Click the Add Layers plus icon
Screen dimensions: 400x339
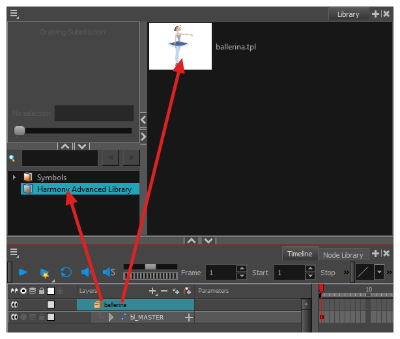coord(152,291)
